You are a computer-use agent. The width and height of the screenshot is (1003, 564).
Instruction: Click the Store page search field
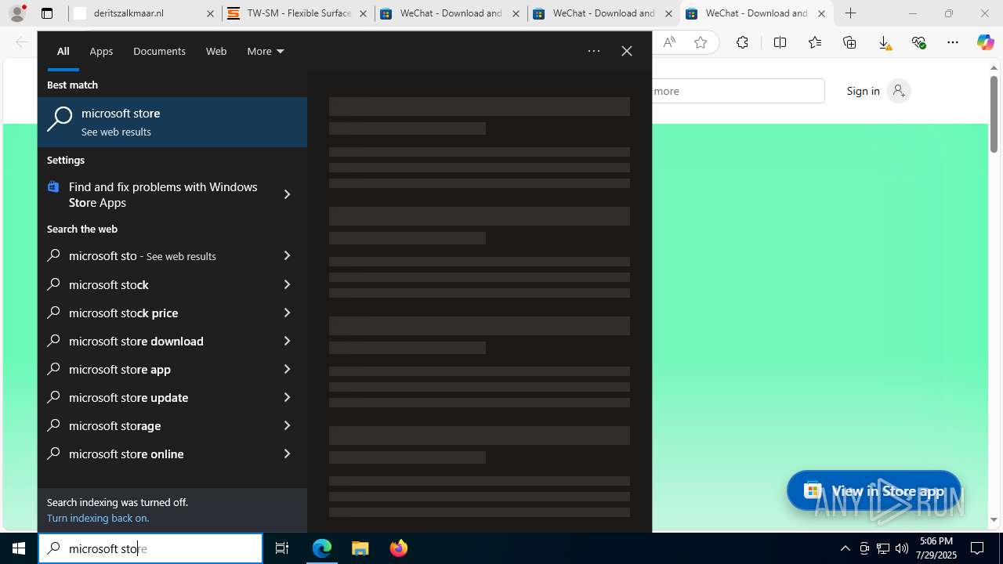pos(737,91)
